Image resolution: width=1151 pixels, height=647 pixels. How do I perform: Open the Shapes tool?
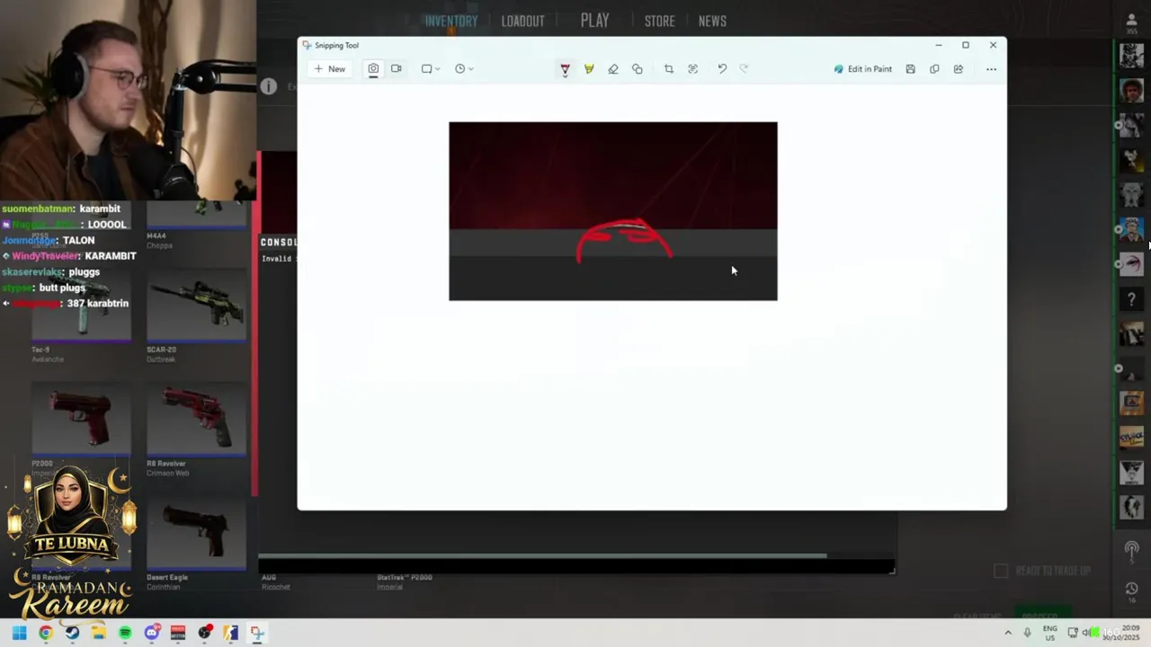[x=638, y=69]
